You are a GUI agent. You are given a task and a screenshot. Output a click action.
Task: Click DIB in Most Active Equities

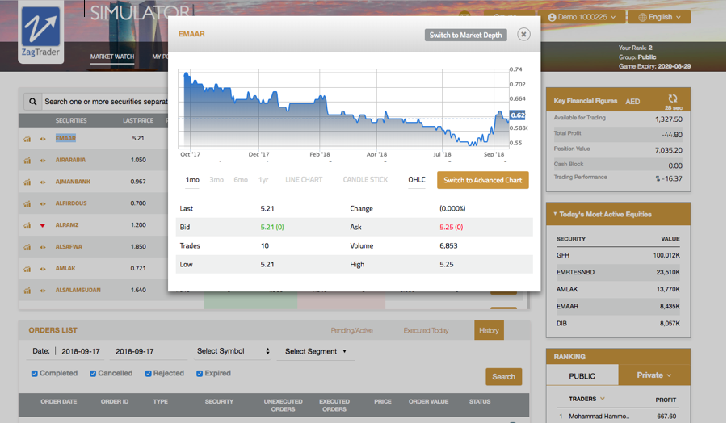(561, 324)
